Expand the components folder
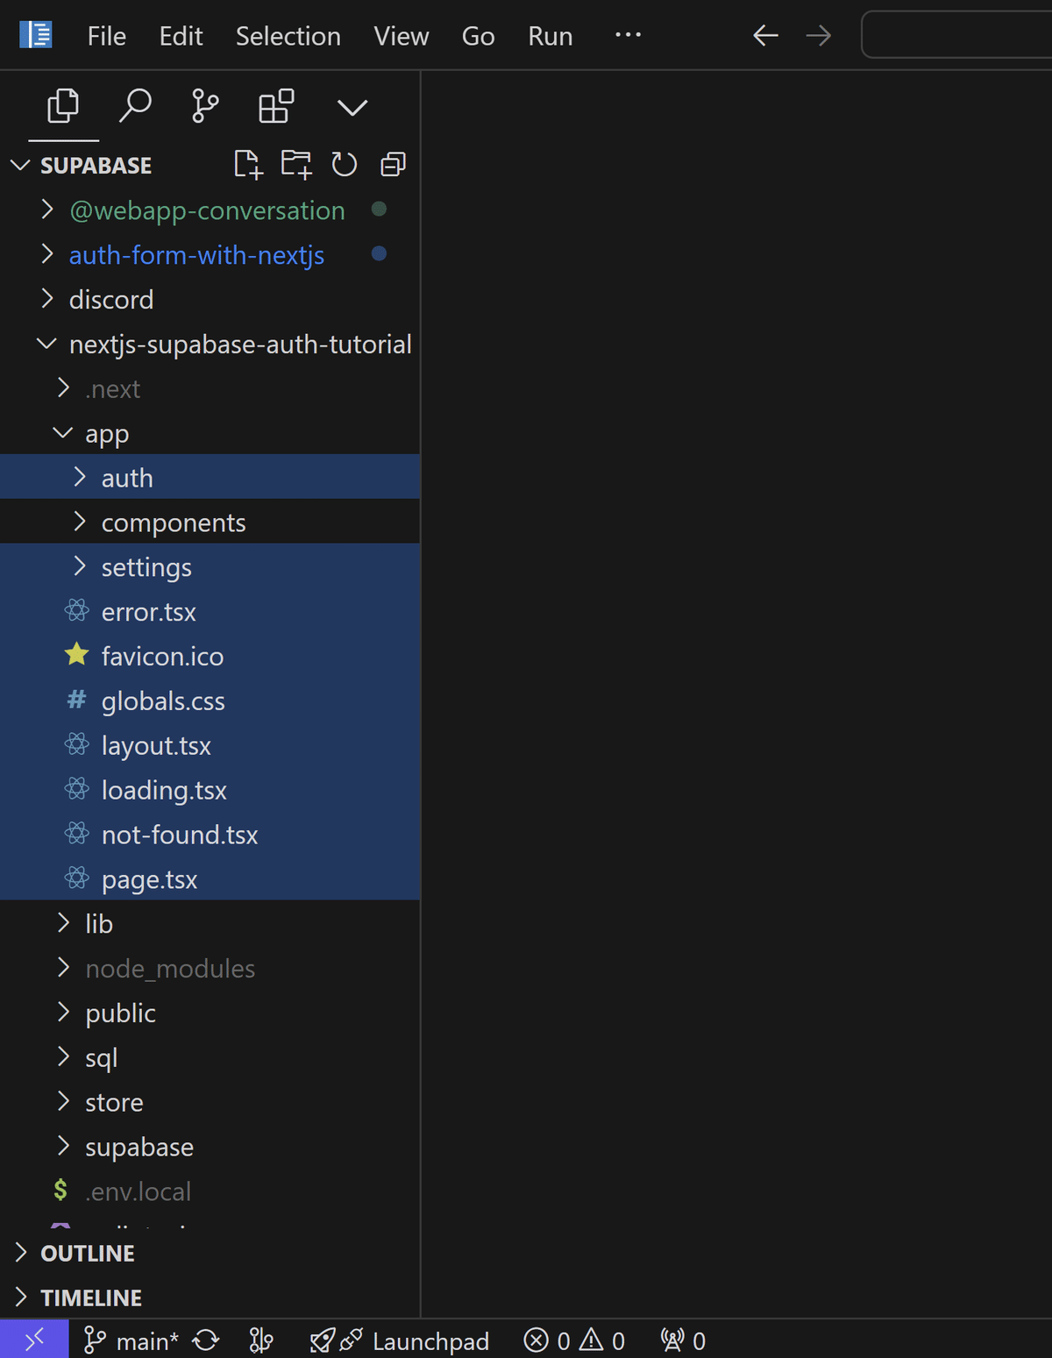1052x1358 pixels. 210,523
